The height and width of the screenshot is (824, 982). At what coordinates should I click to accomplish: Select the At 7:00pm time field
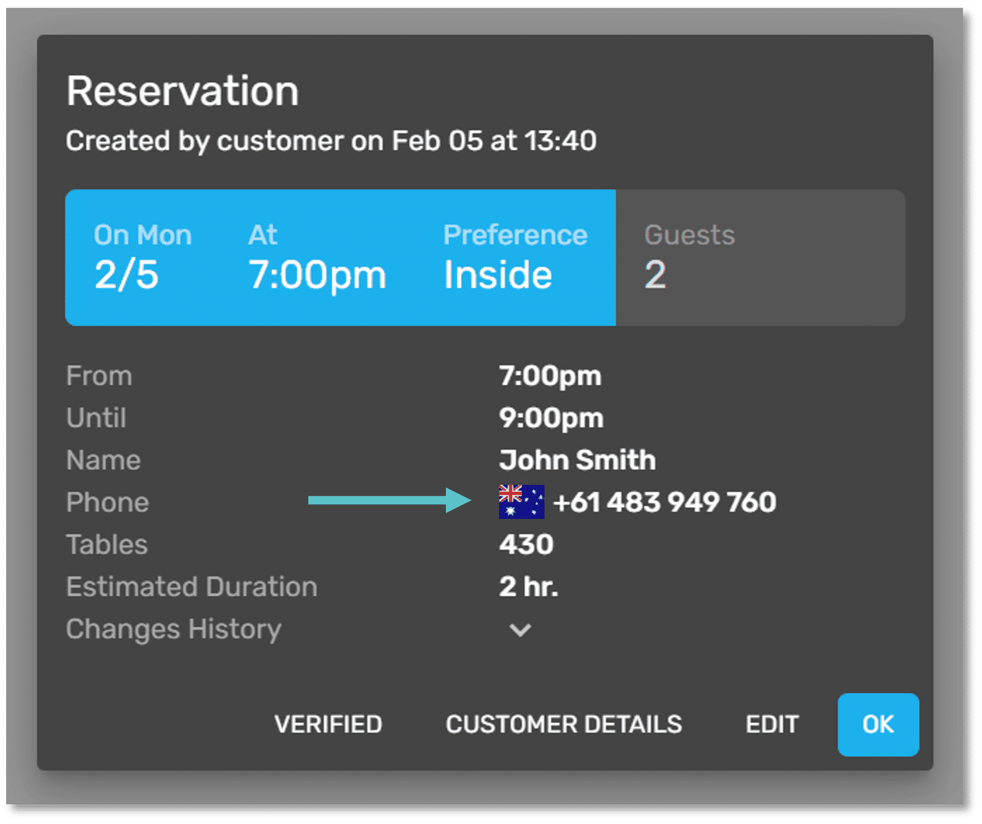[x=317, y=257]
